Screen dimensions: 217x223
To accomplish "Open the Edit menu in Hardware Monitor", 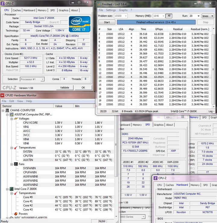I will tap(12, 101).
